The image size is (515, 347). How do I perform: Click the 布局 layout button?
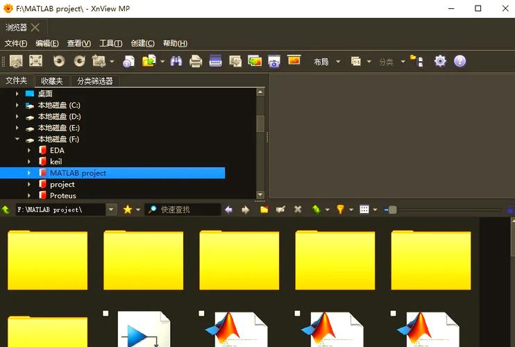click(321, 62)
